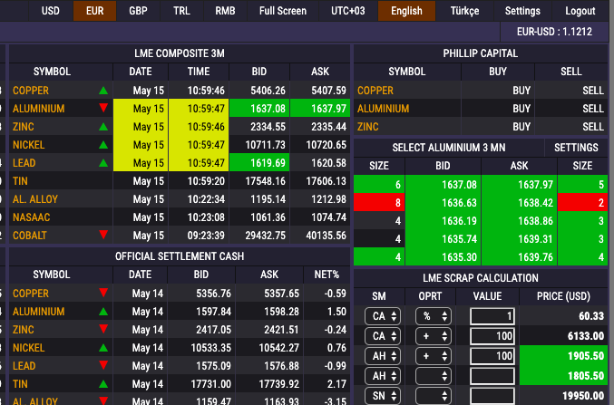Click green up arrow beside COPPER in LME Composite

pos(103,91)
